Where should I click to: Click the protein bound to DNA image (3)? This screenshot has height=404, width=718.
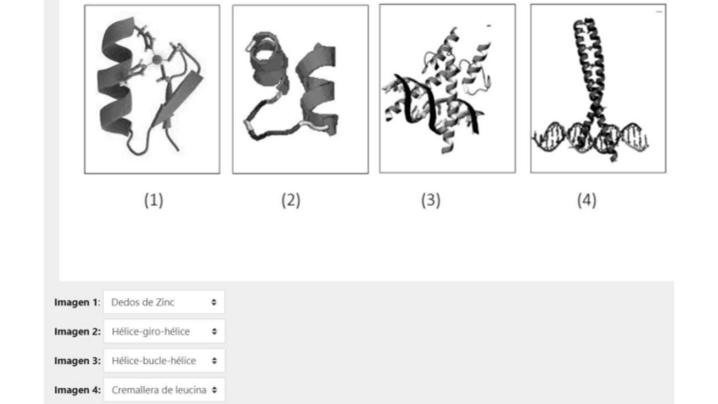click(x=447, y=88)
